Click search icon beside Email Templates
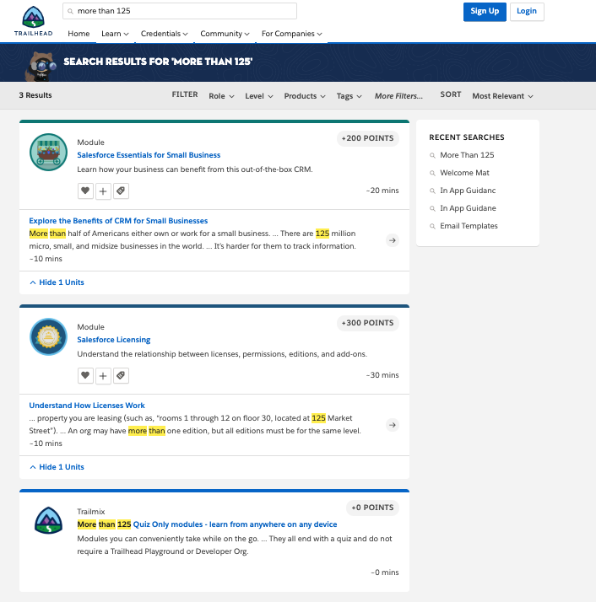 432,226
